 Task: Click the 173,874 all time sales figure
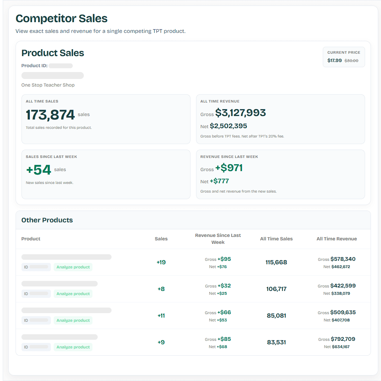coord(50,114)
